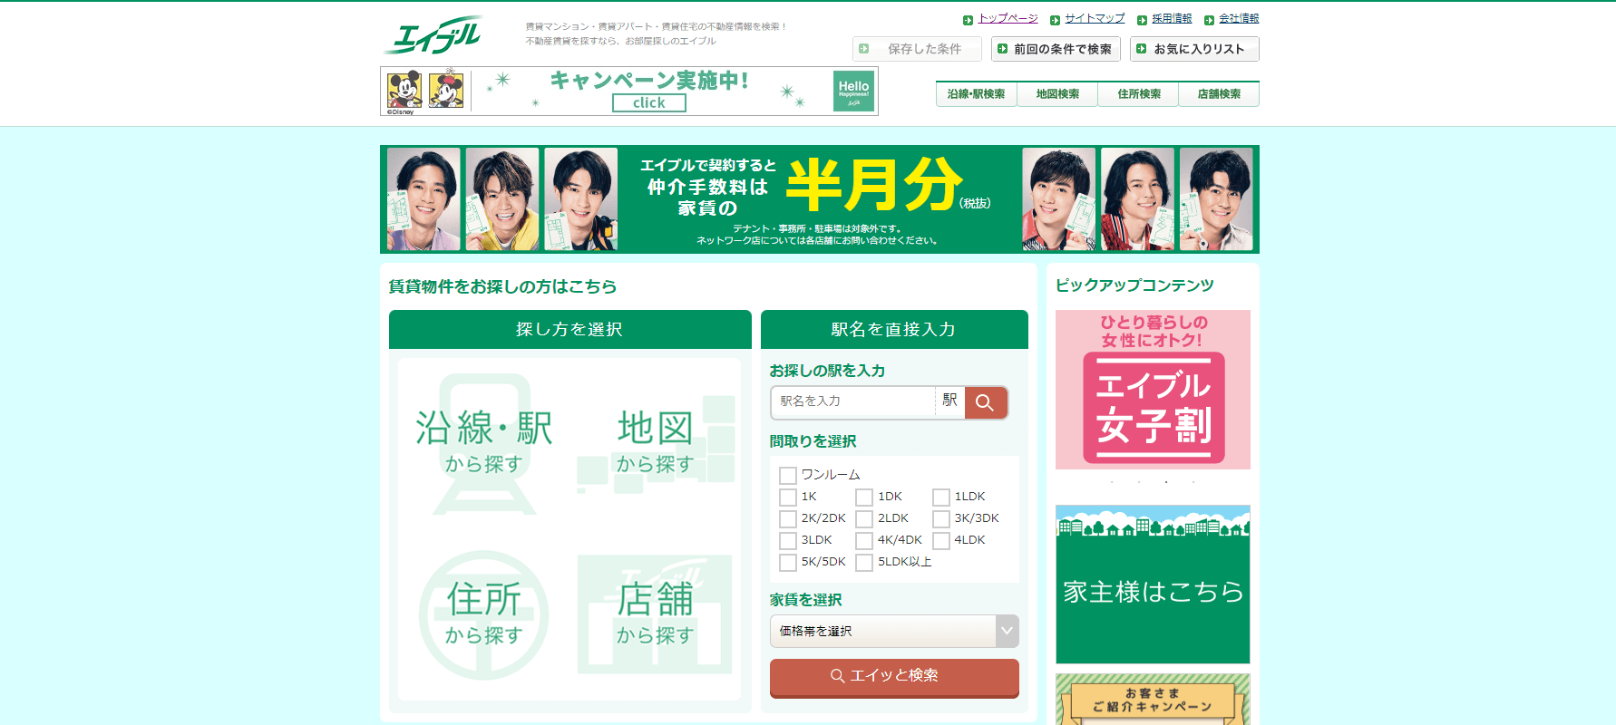Select 住所検索 tab

coord(1138,94)
